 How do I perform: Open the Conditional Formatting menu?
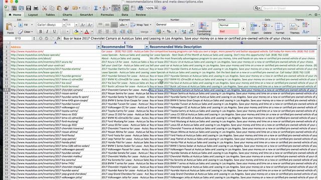(204, 28)
